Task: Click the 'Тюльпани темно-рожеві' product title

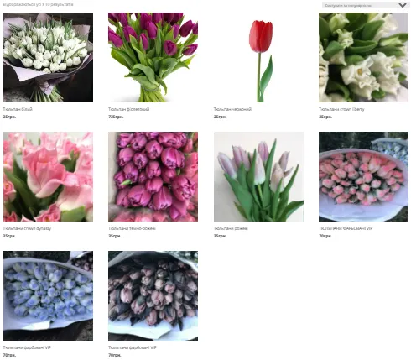Action: point(132,228)
